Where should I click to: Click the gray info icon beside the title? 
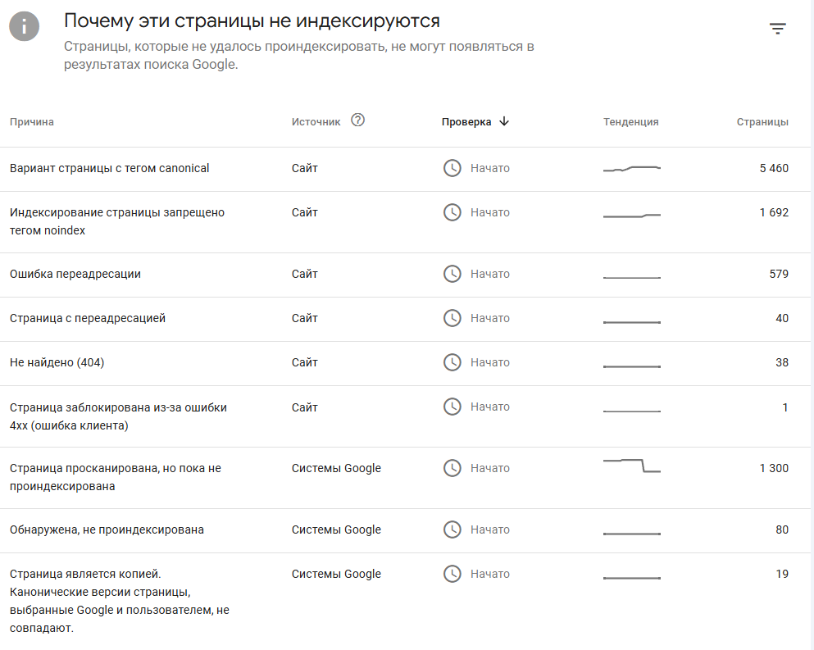(25, 25)
